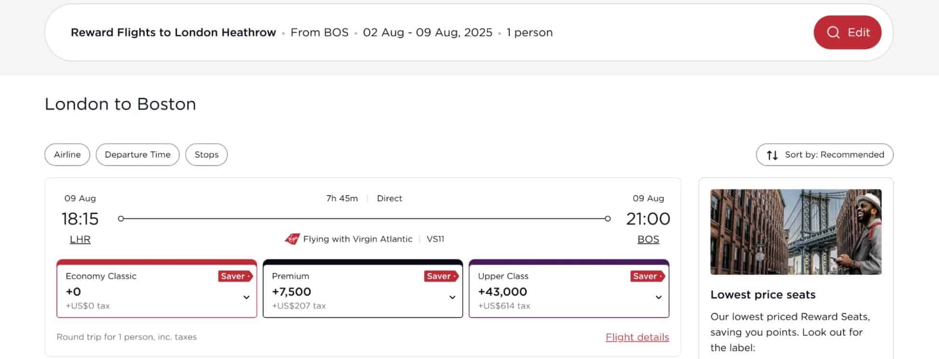Expand the Economy Classic fare details chevron
939x359 pixels.
(246, 298)
